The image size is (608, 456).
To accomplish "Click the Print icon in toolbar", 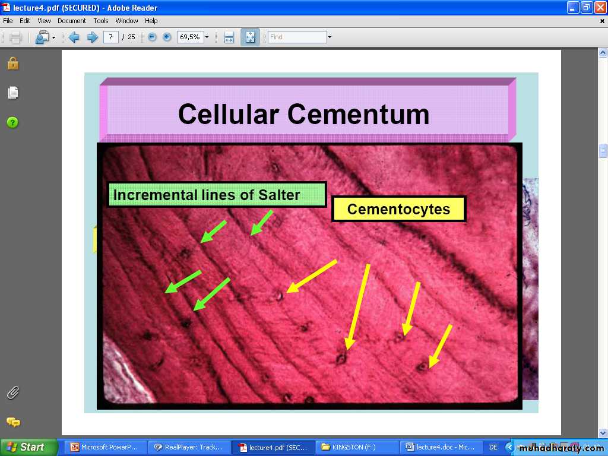I will click(15, 37).
